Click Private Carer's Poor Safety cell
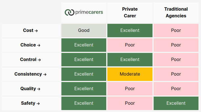Image resolution: width=201 pixels, height=112 pixels. point(130,103)
